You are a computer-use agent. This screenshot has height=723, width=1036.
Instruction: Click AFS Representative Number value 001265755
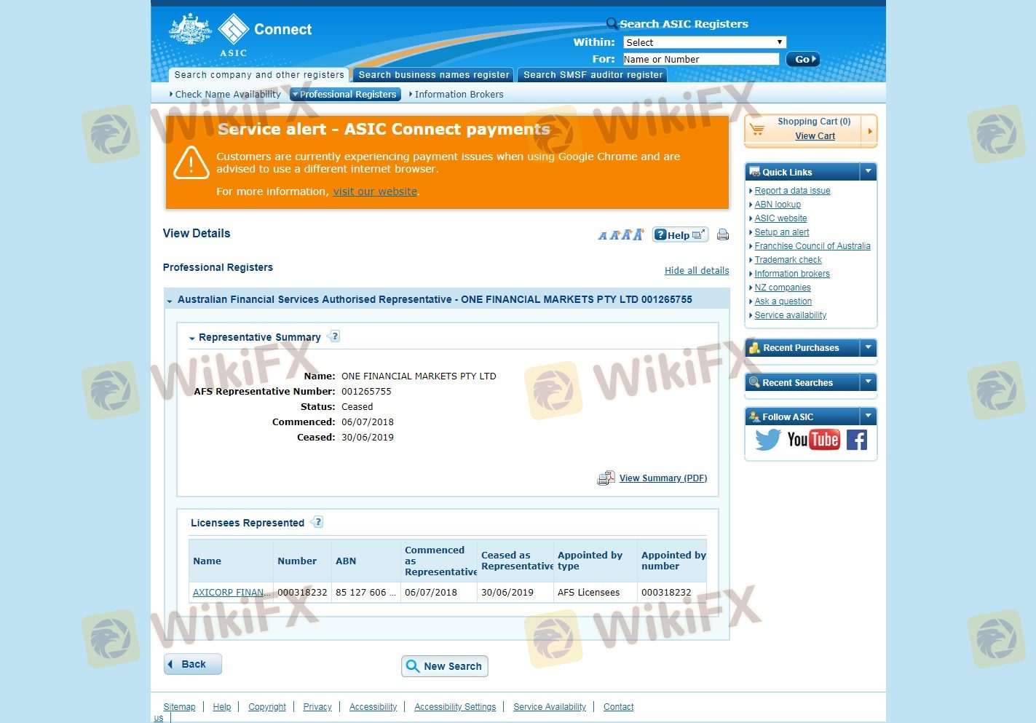point(366,392)
